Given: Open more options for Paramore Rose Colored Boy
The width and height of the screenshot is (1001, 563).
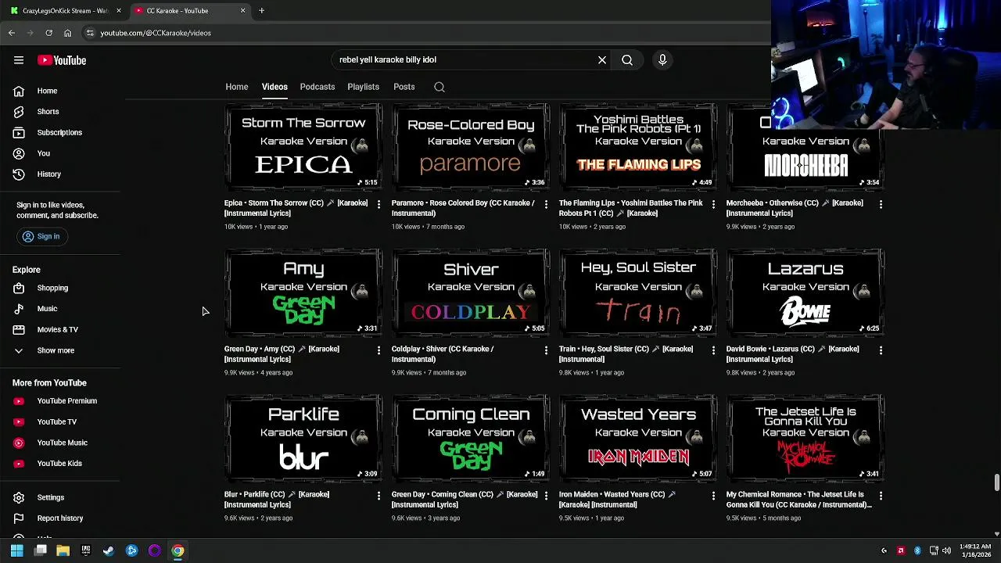Looking at the screenshot, I should pos(546,204).
